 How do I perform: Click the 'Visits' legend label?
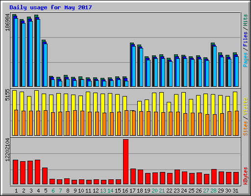click(x=245, y=106)
